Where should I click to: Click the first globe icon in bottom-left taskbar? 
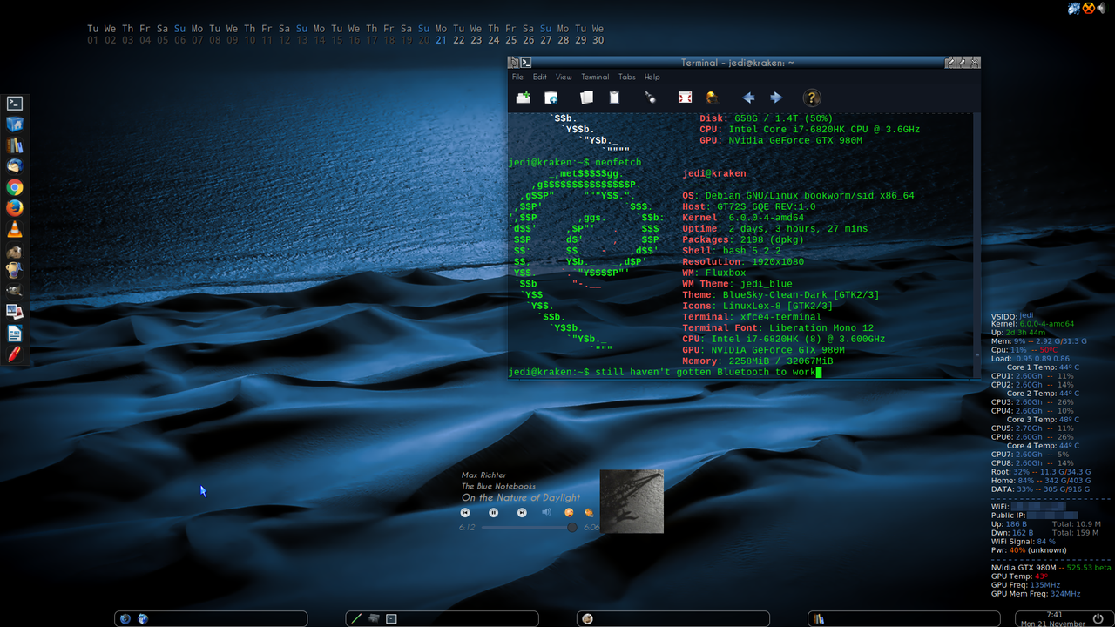[x=125, y=619]
